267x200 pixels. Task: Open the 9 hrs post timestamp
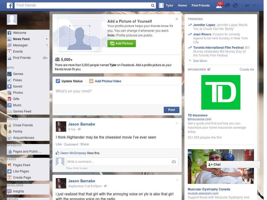click(72, 129)
